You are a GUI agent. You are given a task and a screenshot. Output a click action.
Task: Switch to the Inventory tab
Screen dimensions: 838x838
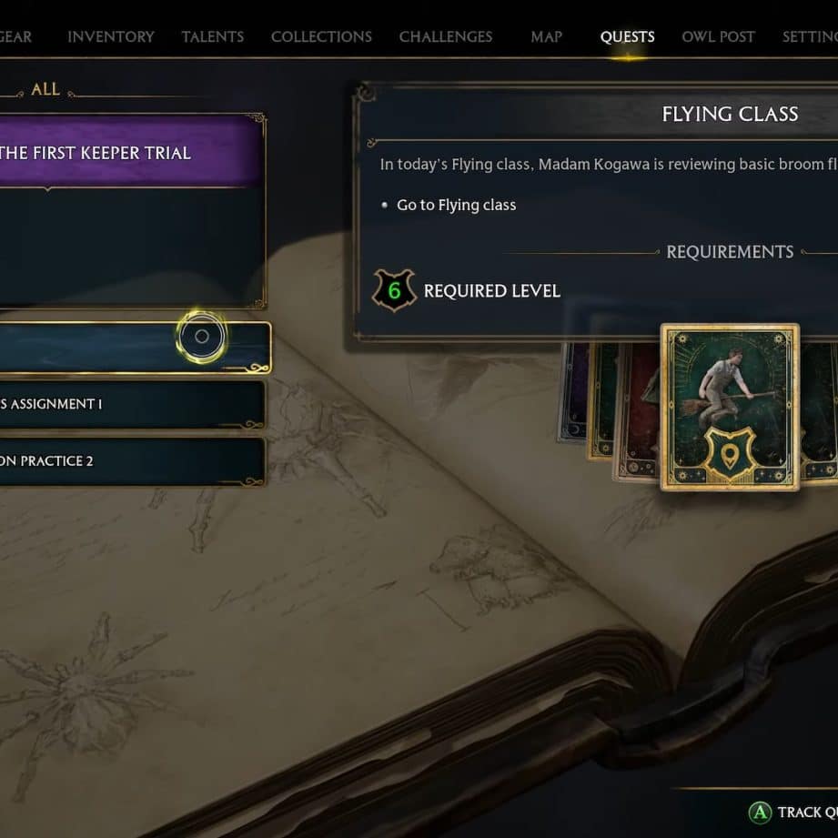pyautogui.click(x=111, y=37)
